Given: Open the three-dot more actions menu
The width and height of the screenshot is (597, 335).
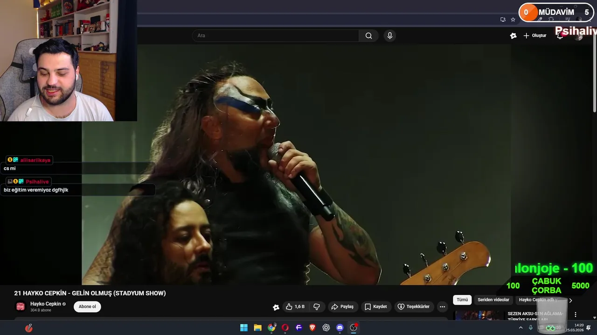Looking at the screenshot, I should coord(442,307).
